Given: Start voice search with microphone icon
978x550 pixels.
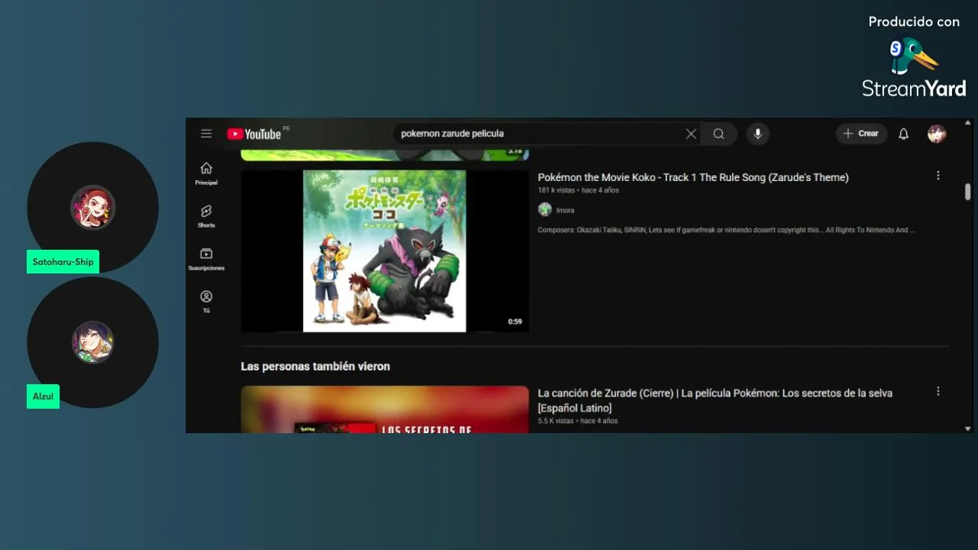Looking at the screenshot, I should [x=758, y=134].
